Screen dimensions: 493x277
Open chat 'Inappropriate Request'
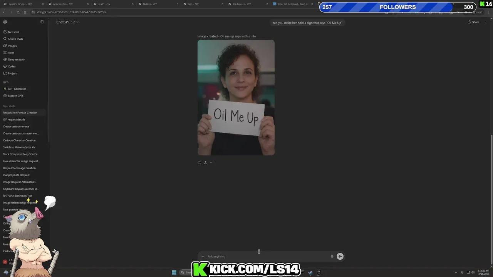23,175
